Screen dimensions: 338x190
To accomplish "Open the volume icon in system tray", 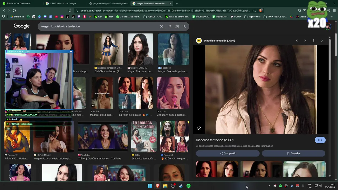I will [x=321, y=186].
